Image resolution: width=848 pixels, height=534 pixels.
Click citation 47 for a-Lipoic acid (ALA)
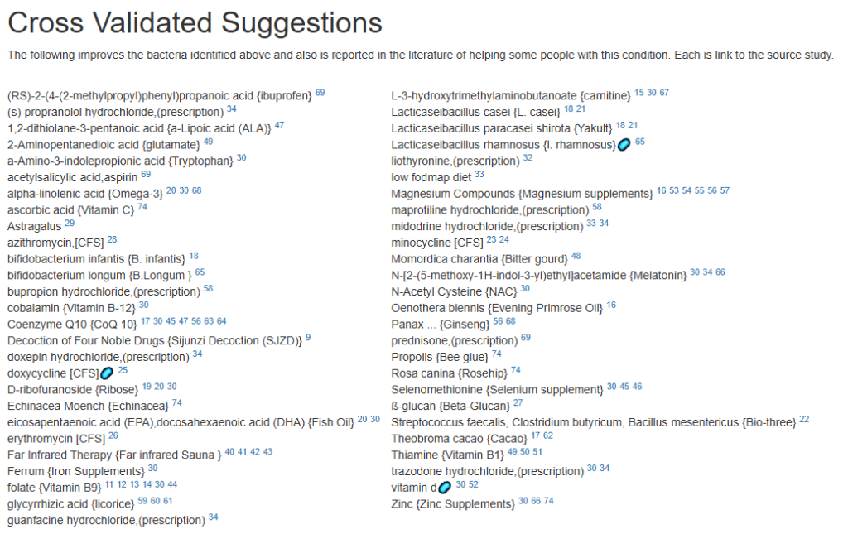pos(279,125)
